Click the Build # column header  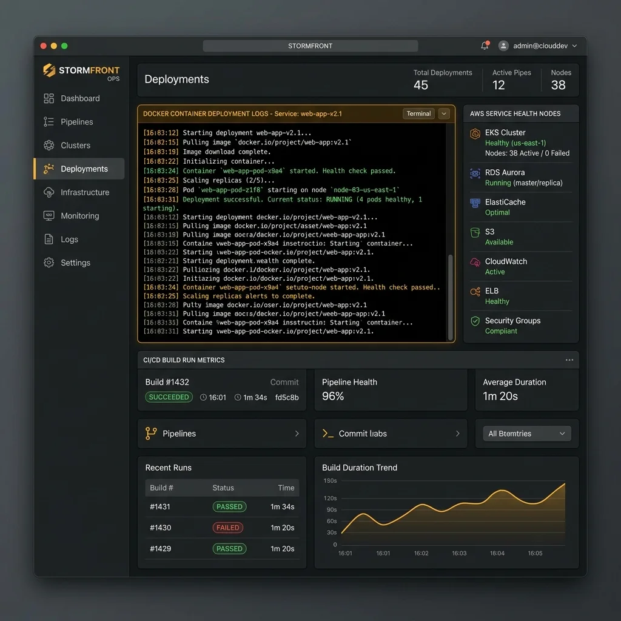[x=161, y=488]
